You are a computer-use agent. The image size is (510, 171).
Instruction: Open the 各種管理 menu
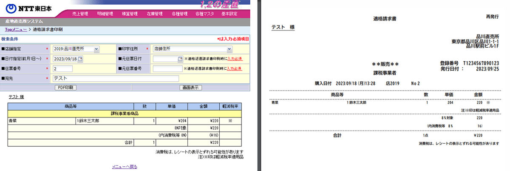[x=180, y=14]
